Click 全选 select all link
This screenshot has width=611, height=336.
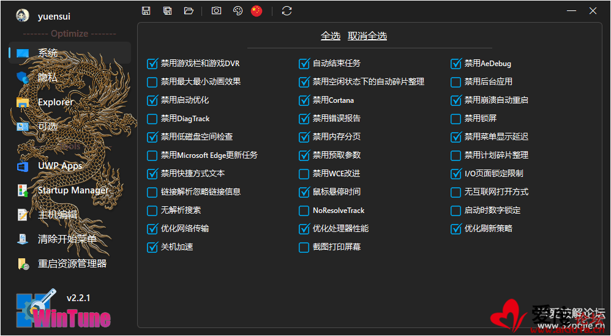[331, 36]
